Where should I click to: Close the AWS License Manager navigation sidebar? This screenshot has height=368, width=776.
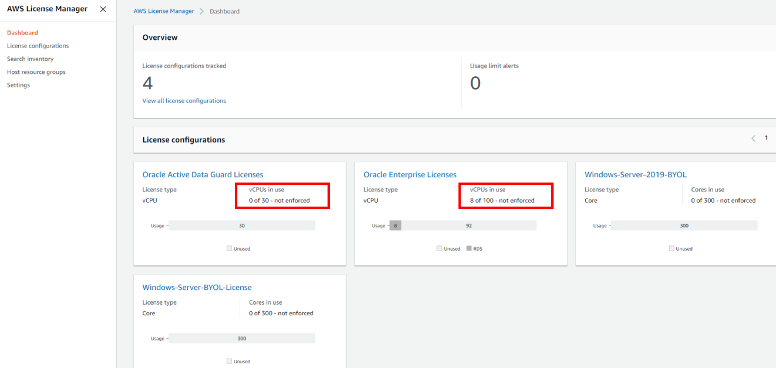coord(103,9)
